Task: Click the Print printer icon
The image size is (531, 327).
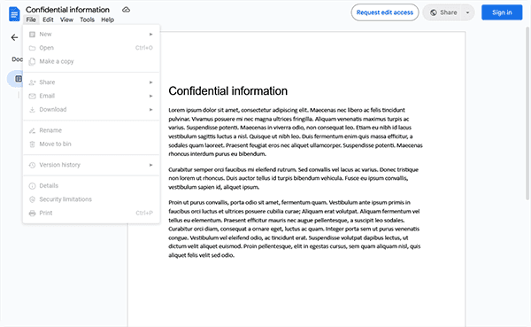Action: click(x=32, y=214)
